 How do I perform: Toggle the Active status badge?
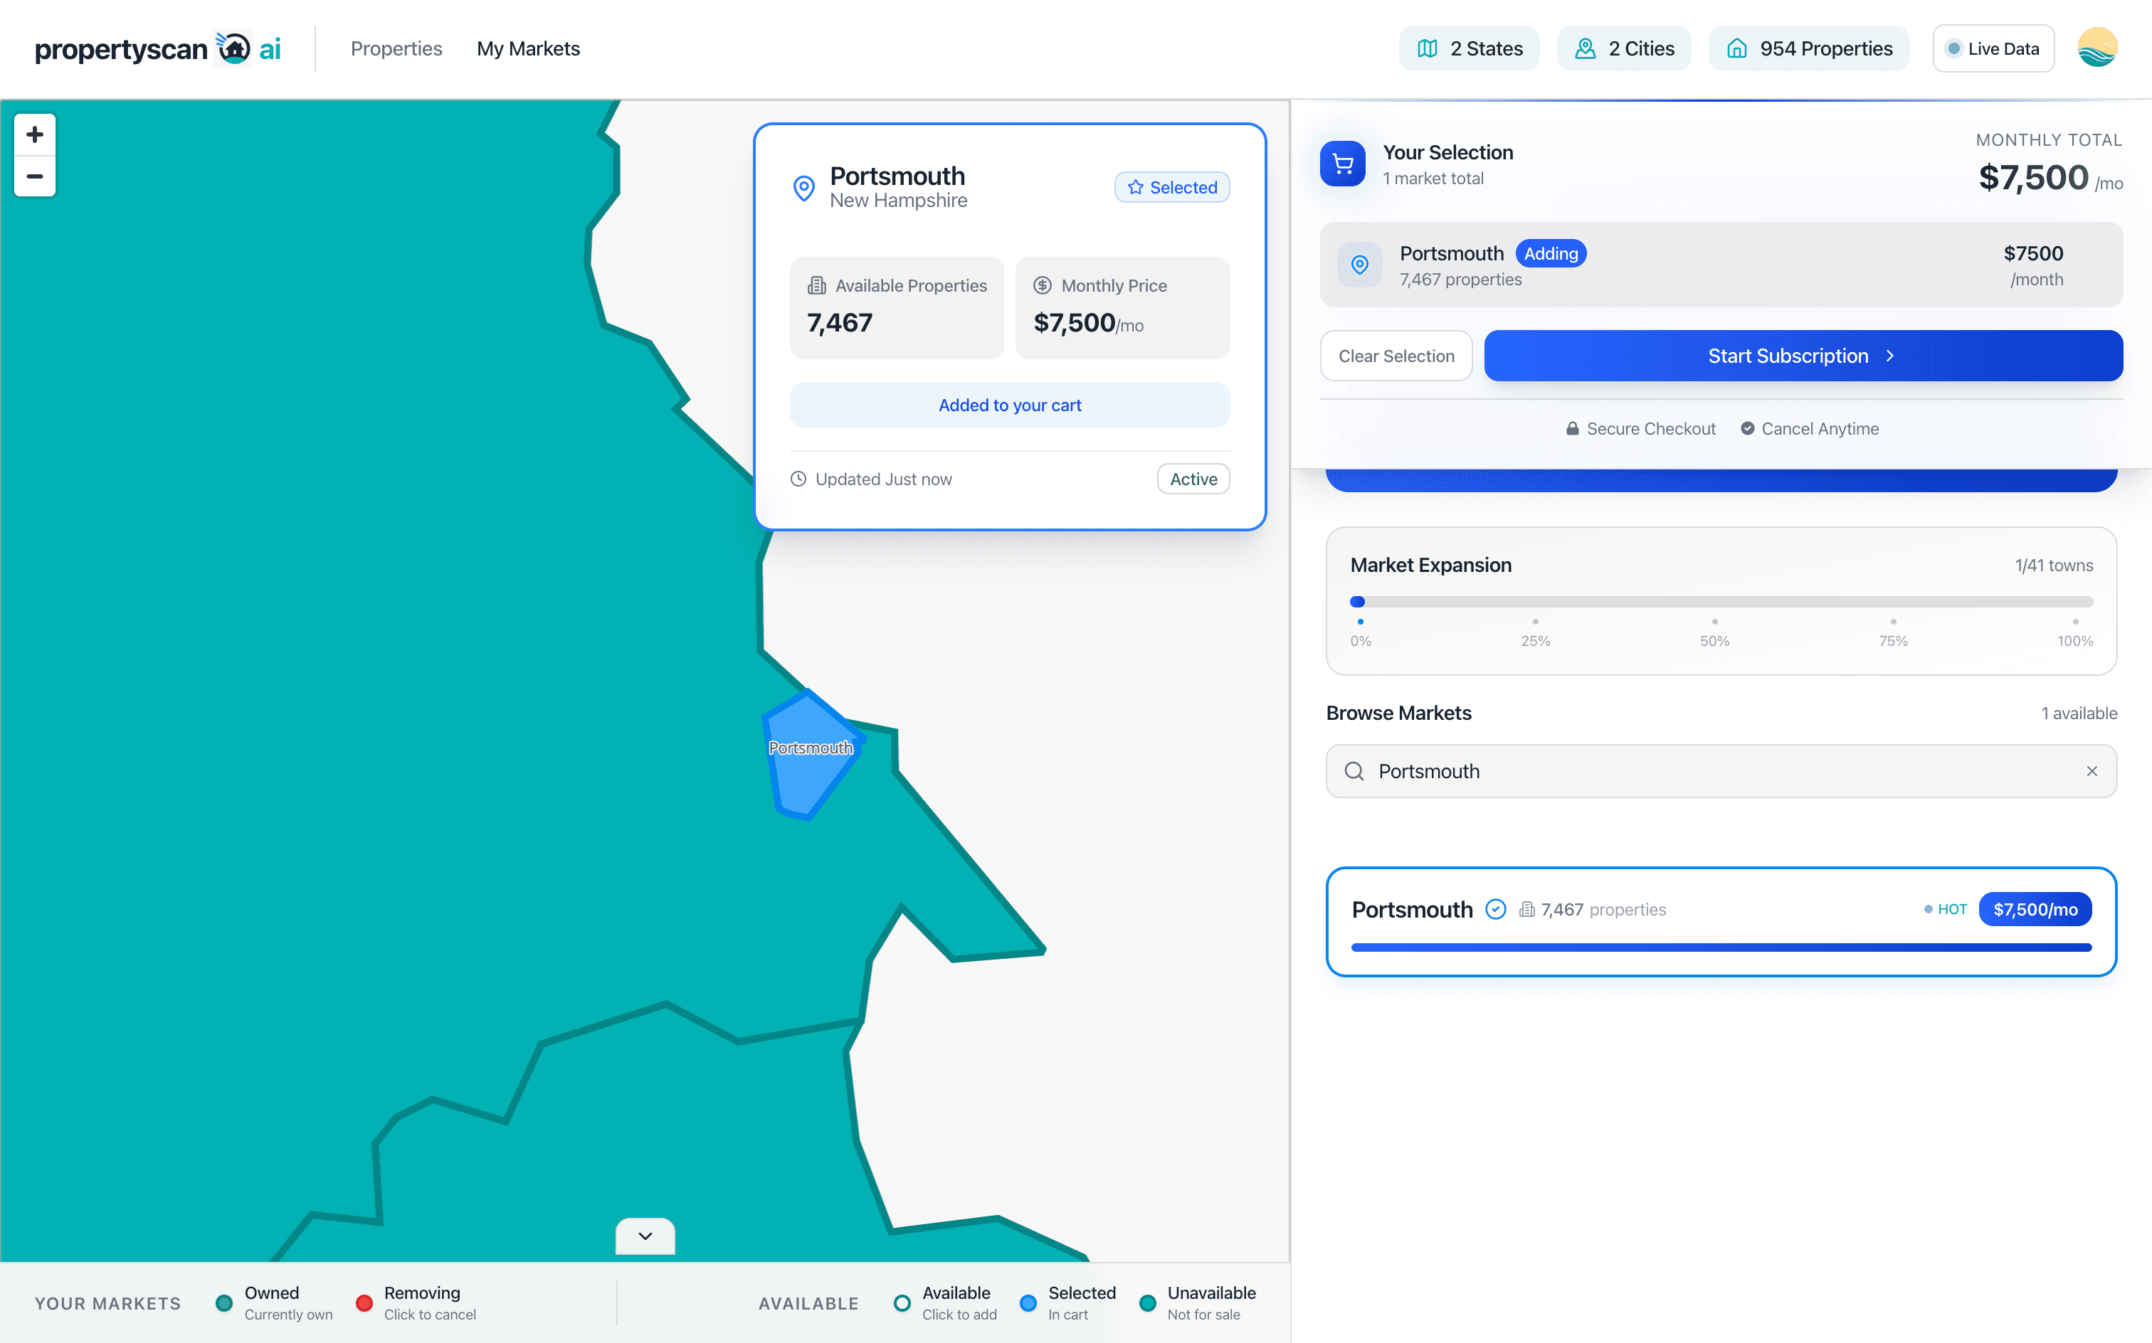pos(1193,479)
